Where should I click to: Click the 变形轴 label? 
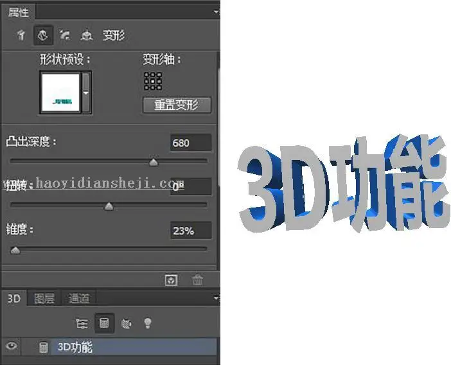(x=162, y=60)
